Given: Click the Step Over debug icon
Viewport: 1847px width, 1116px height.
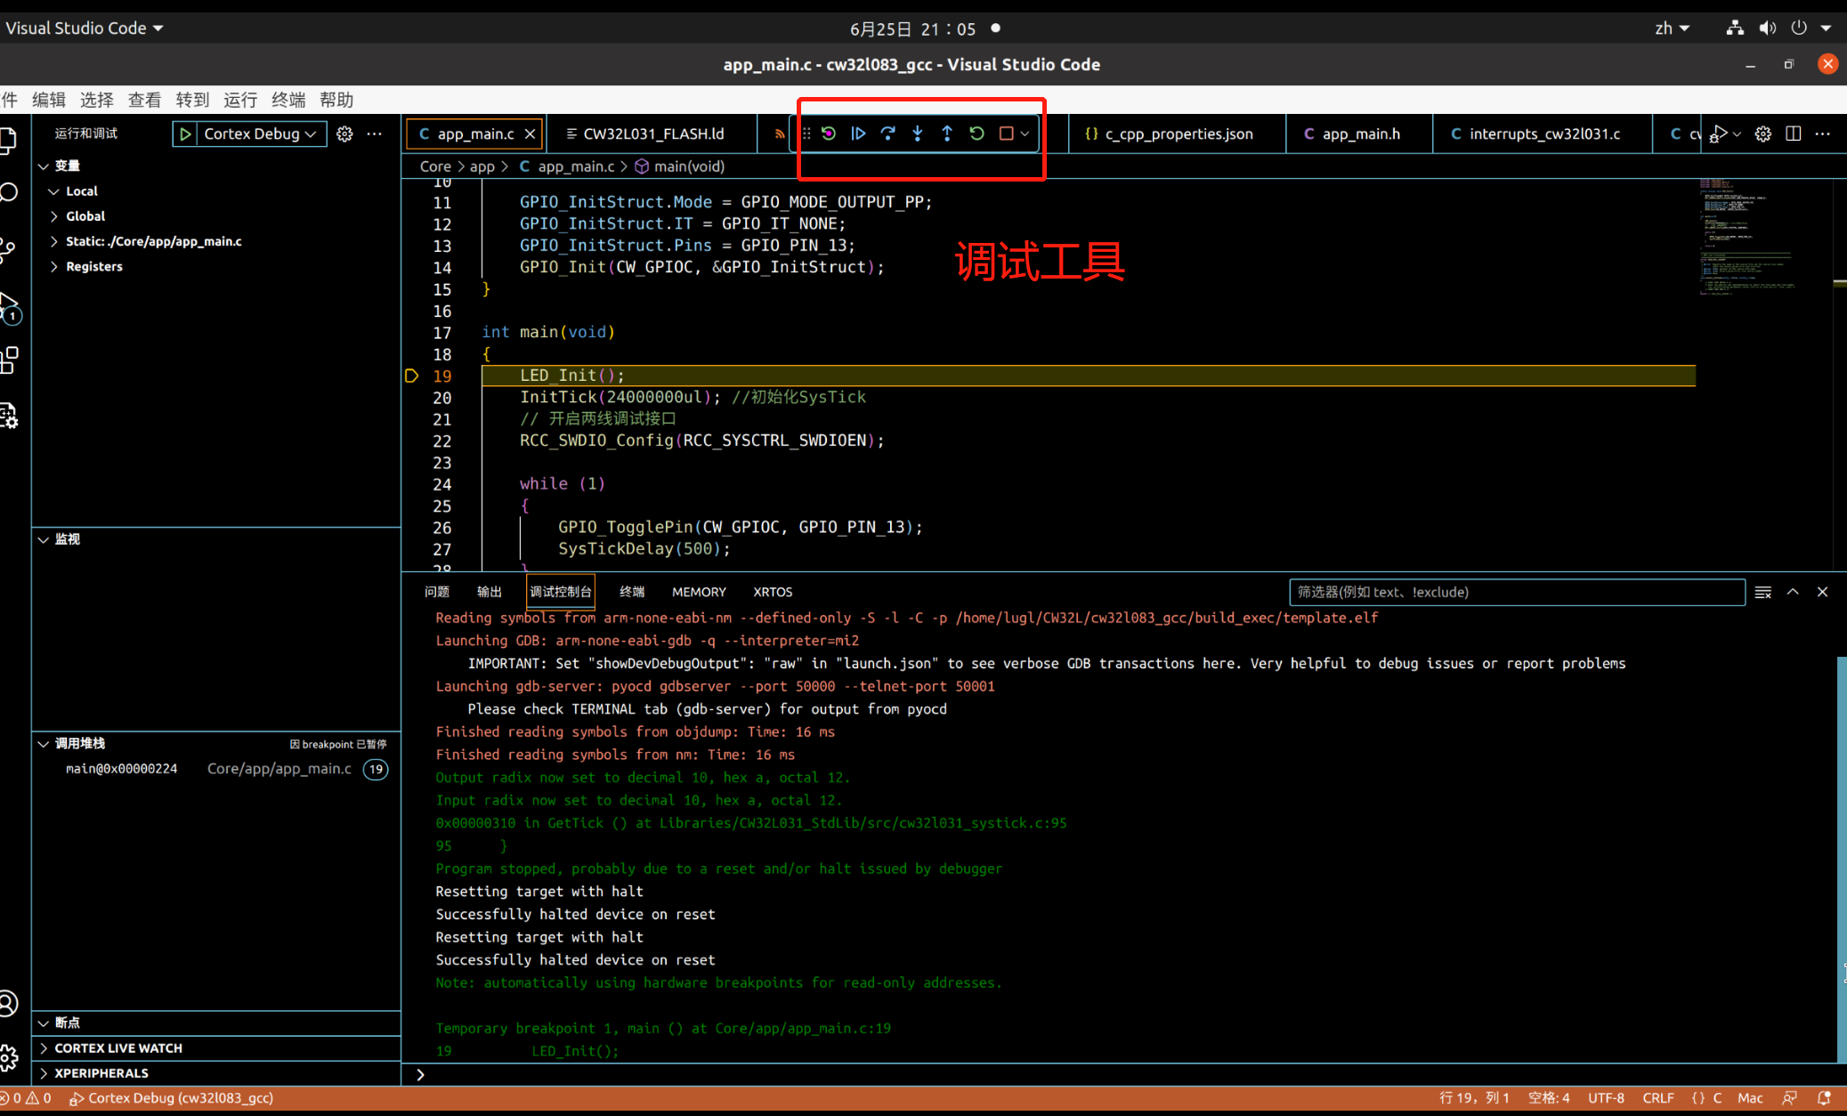Looking at the screenshot, I should pyautogui.click(x=887, y=133).
